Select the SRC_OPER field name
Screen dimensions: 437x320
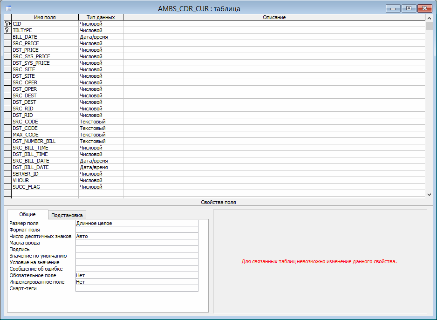(25, 82)
